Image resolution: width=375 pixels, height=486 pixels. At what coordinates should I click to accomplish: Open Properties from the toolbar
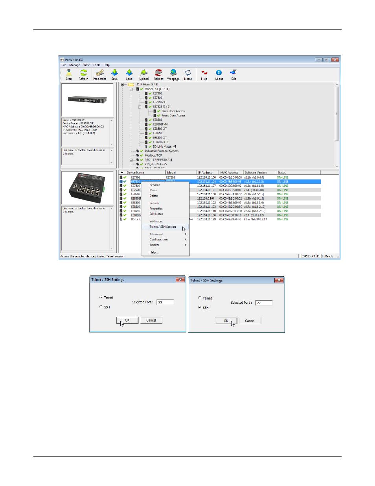pos(99,74)
